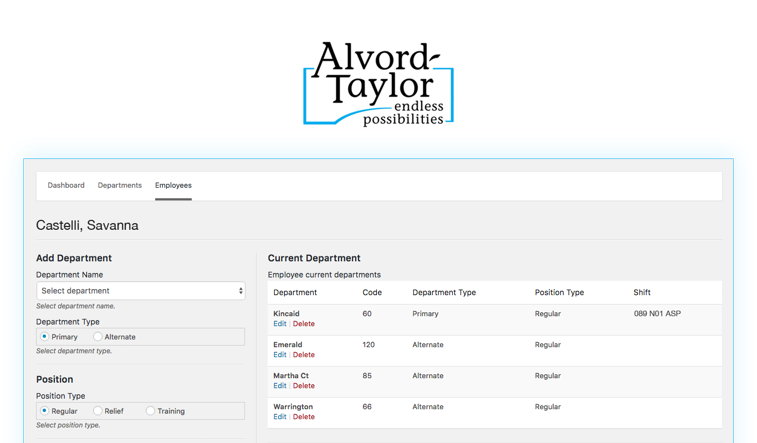Select the Primary department type

tap(44, 336)
